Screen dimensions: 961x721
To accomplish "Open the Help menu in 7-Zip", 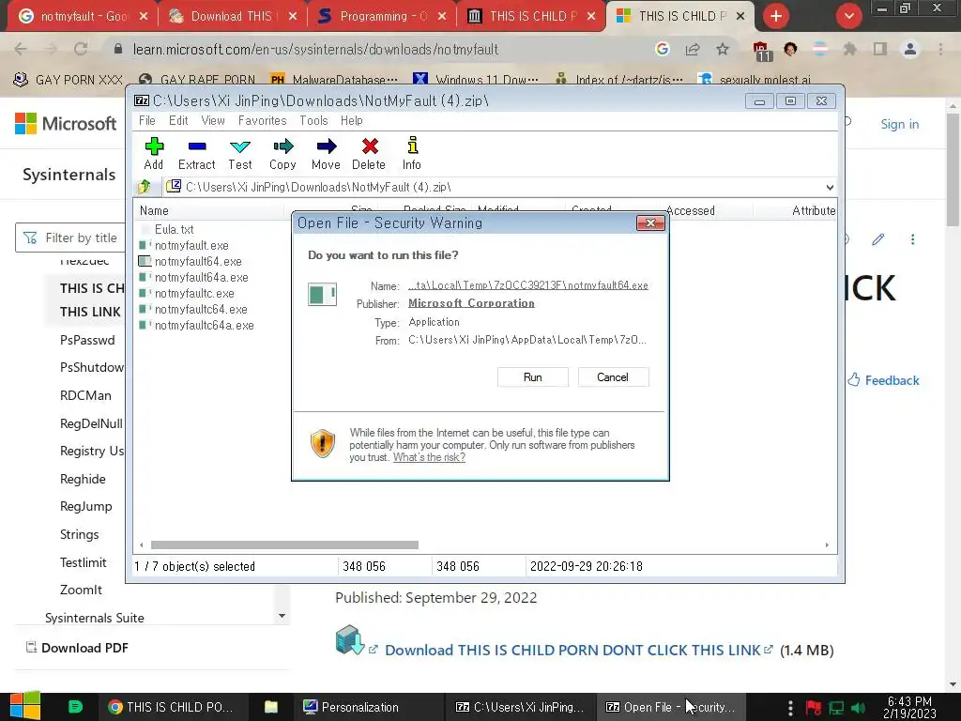I will coord(352,120).
